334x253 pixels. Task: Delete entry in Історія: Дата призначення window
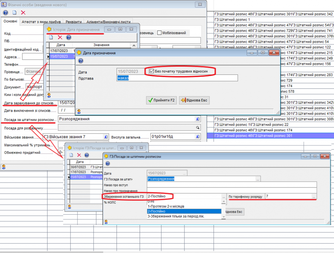coord(60,37)
